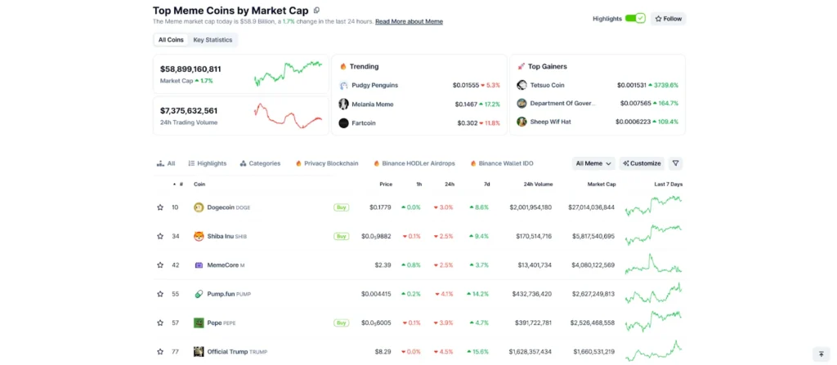Select the Categories tab

tap(260, 163)
